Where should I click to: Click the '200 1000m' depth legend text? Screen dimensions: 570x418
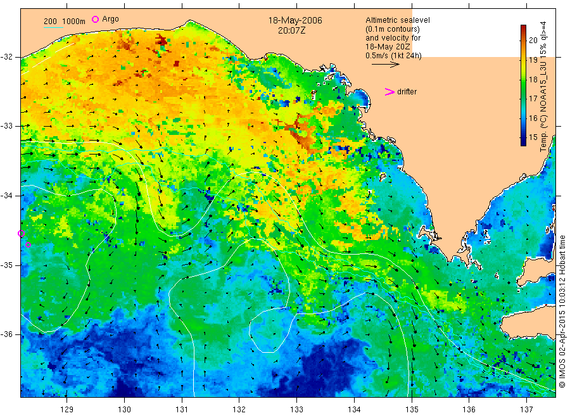click(x=65, y=21)
